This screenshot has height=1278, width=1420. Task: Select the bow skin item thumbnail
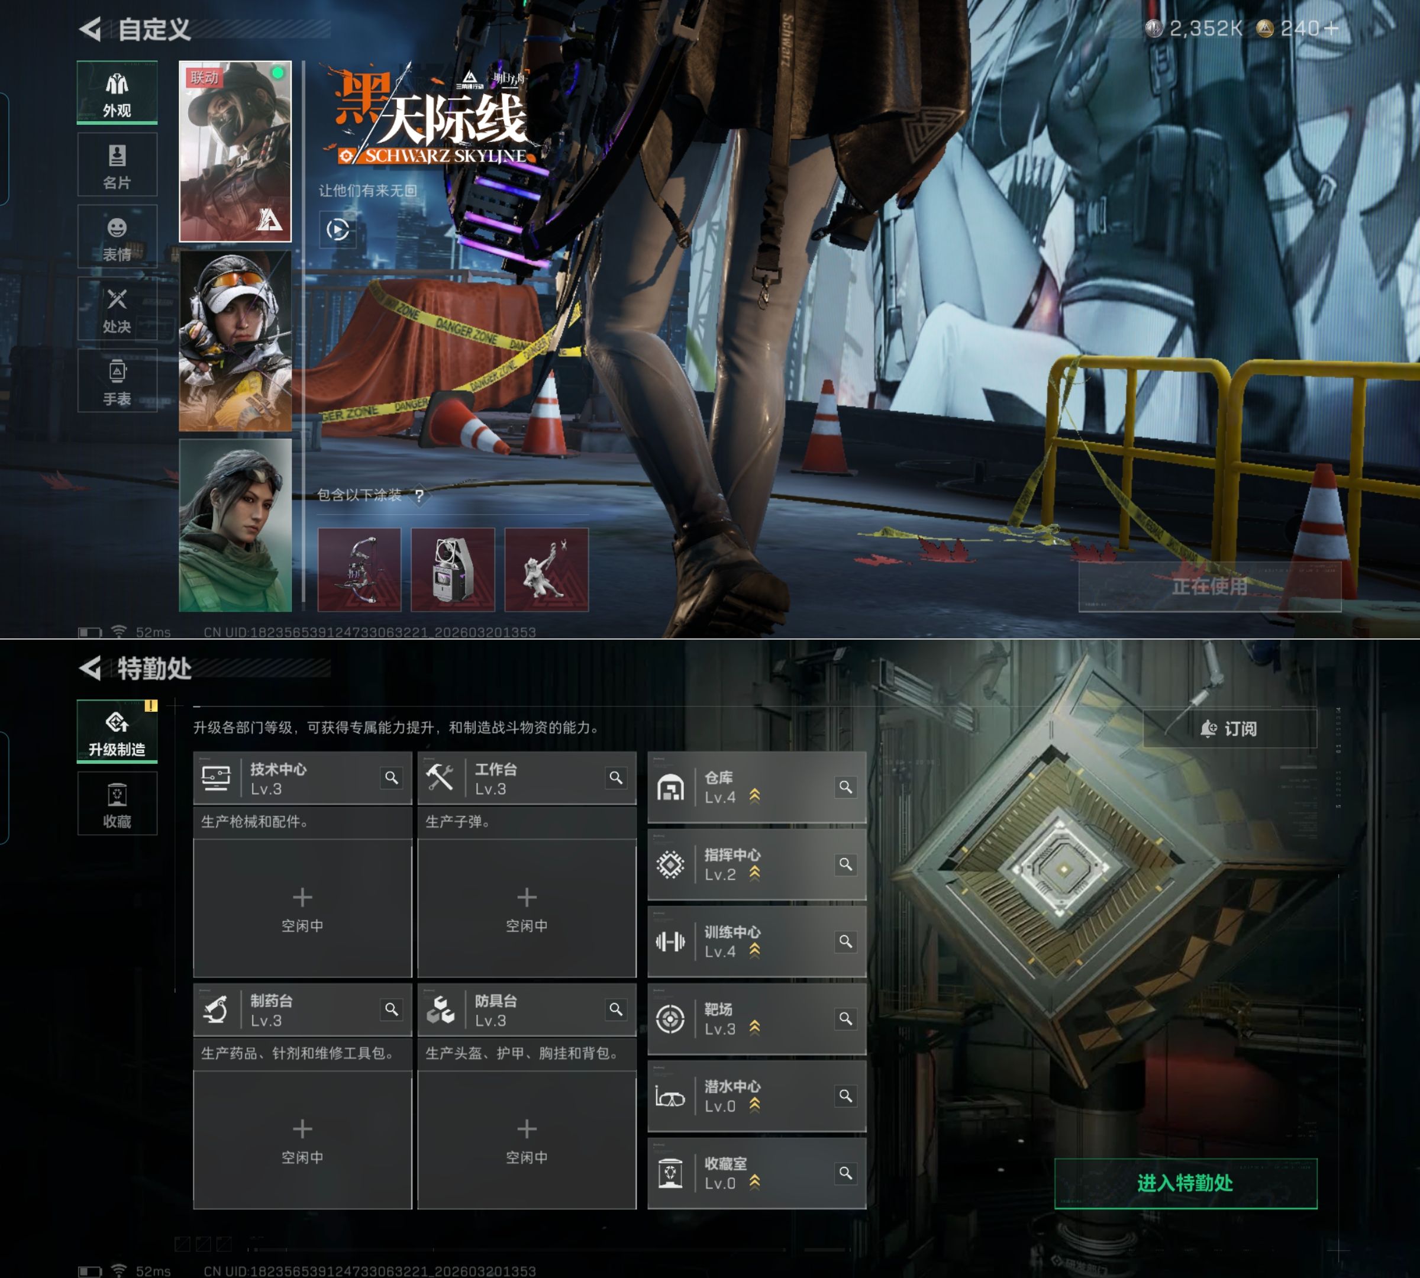click(360, 570)
